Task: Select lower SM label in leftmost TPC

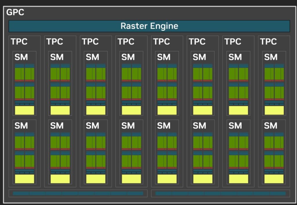Action: (21, 125)
